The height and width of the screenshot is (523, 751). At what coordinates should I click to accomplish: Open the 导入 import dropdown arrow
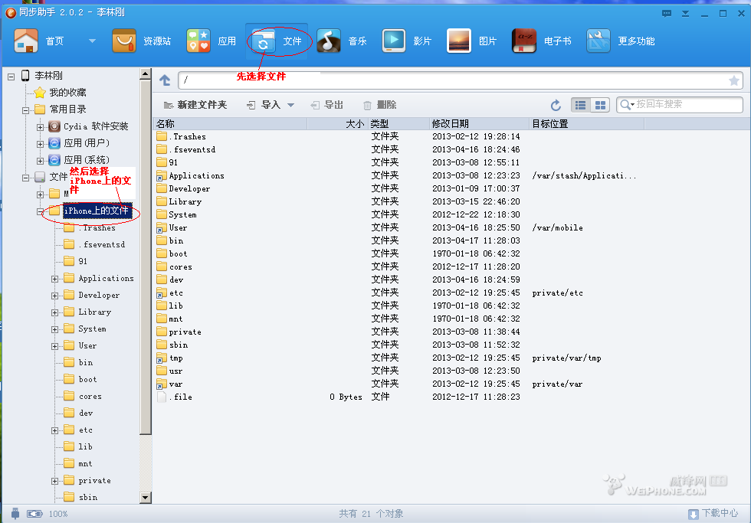click(291, 105)
